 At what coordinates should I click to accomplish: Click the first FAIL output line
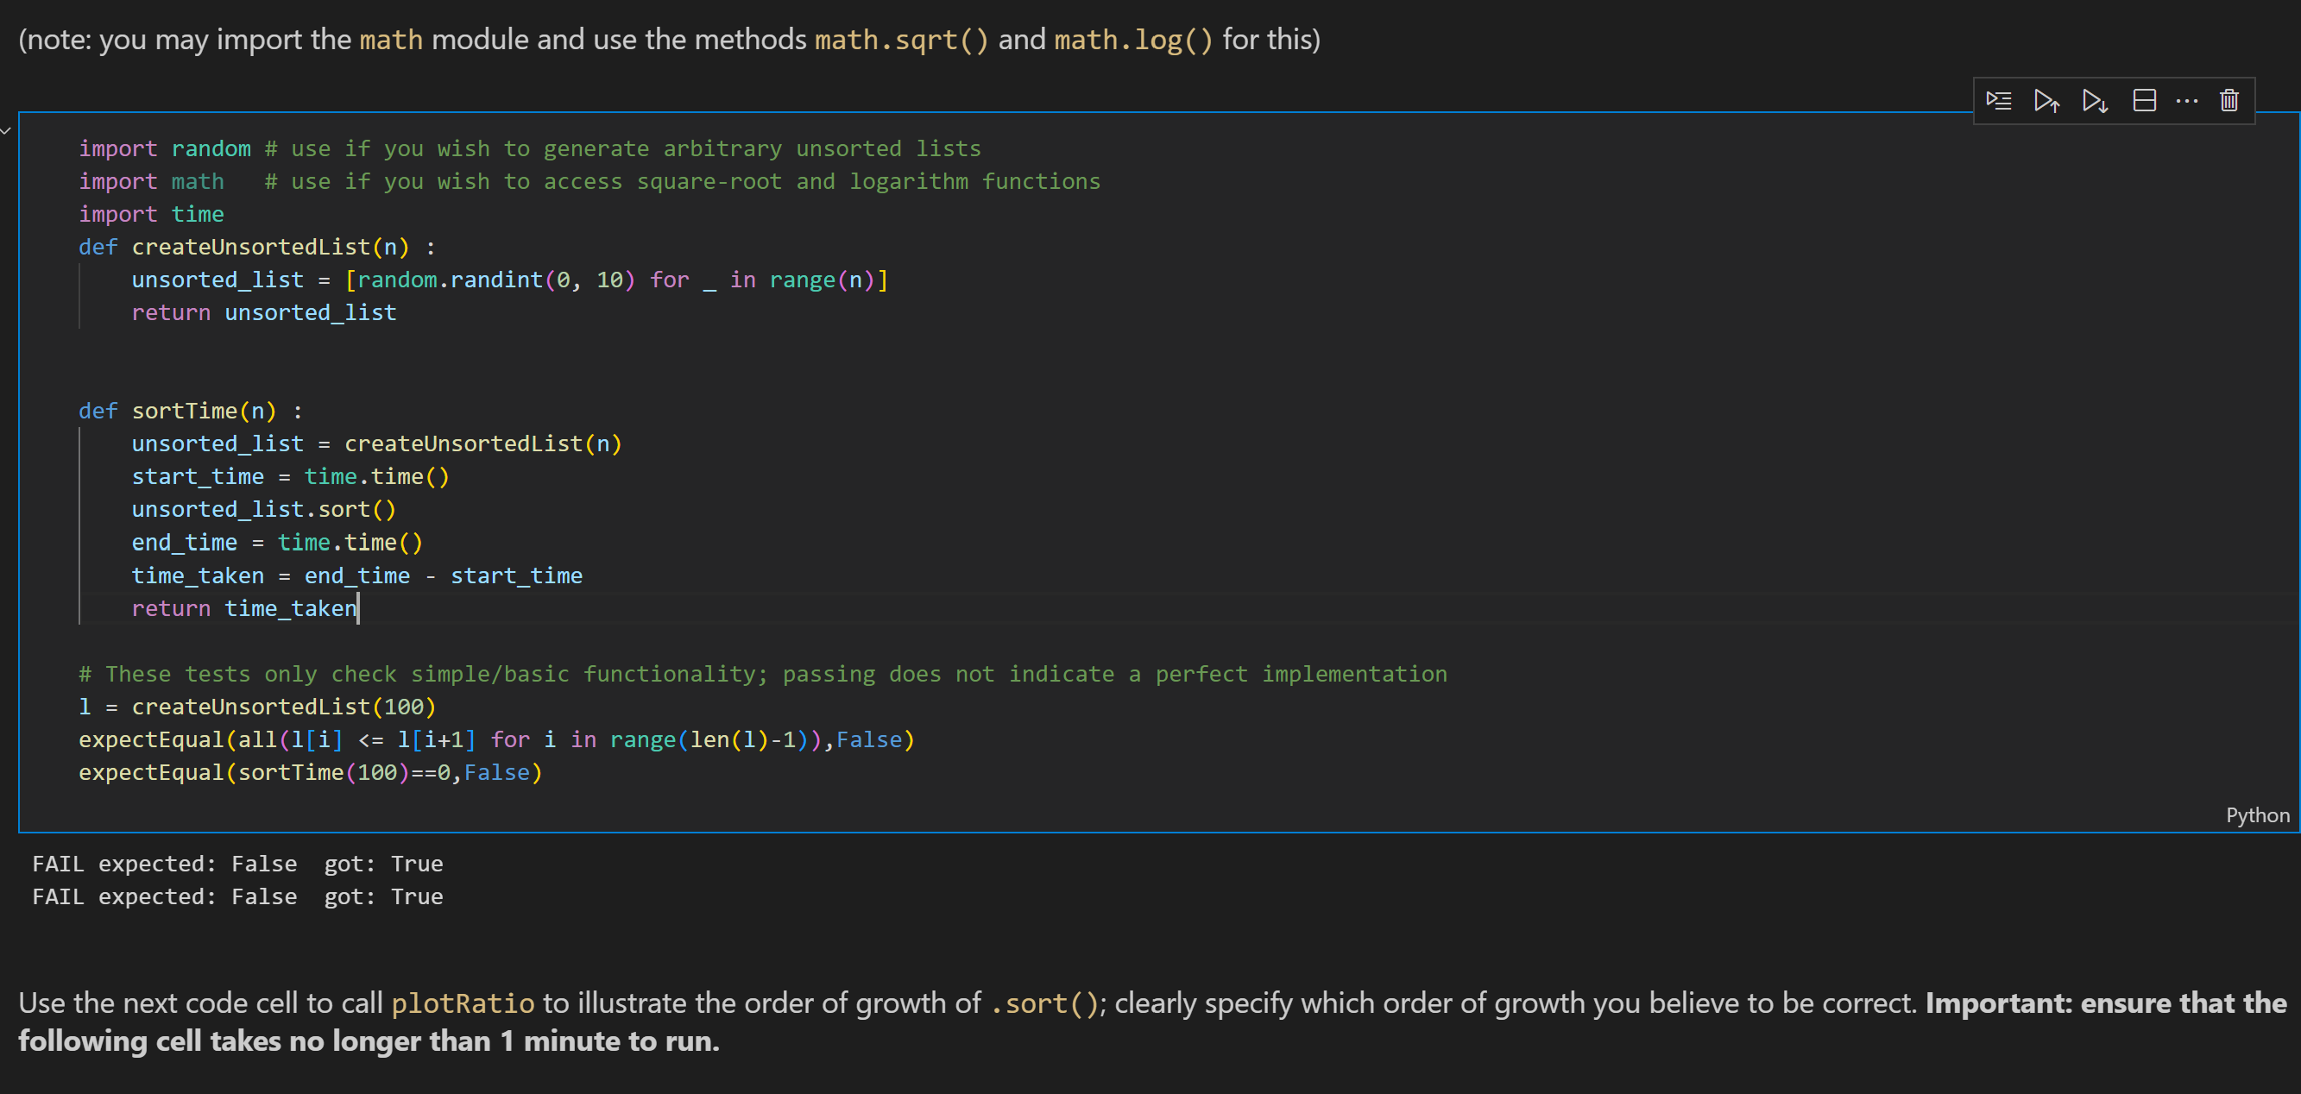tap(236, 864)
